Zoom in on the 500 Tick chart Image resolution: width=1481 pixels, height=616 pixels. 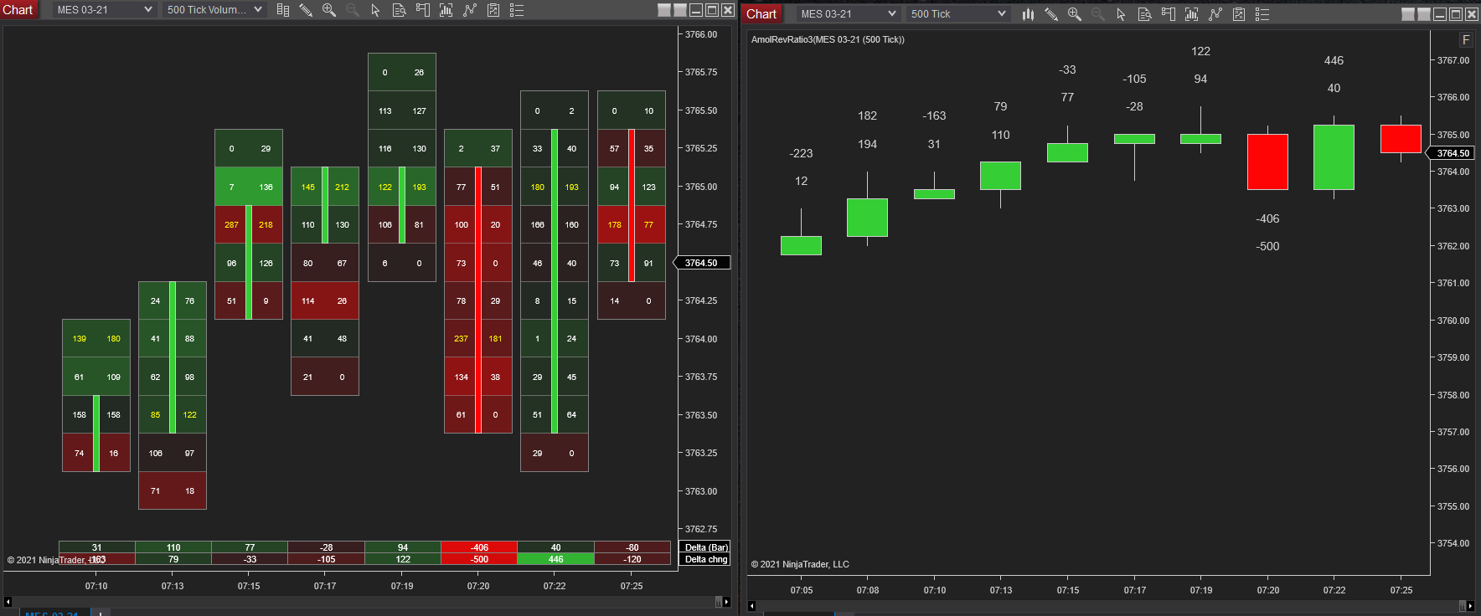coord(1075,14)
